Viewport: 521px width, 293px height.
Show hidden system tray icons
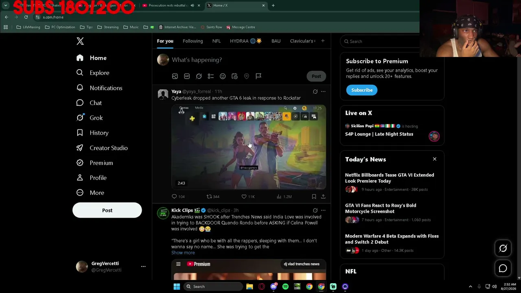471,286
